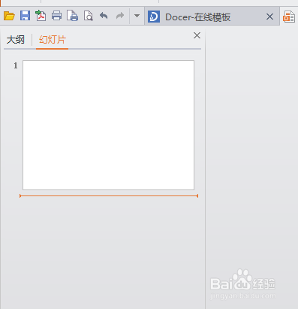Screen dimensions: 298x309
Task: Select slide 1 thumbnail
Action: coord(108,125)
